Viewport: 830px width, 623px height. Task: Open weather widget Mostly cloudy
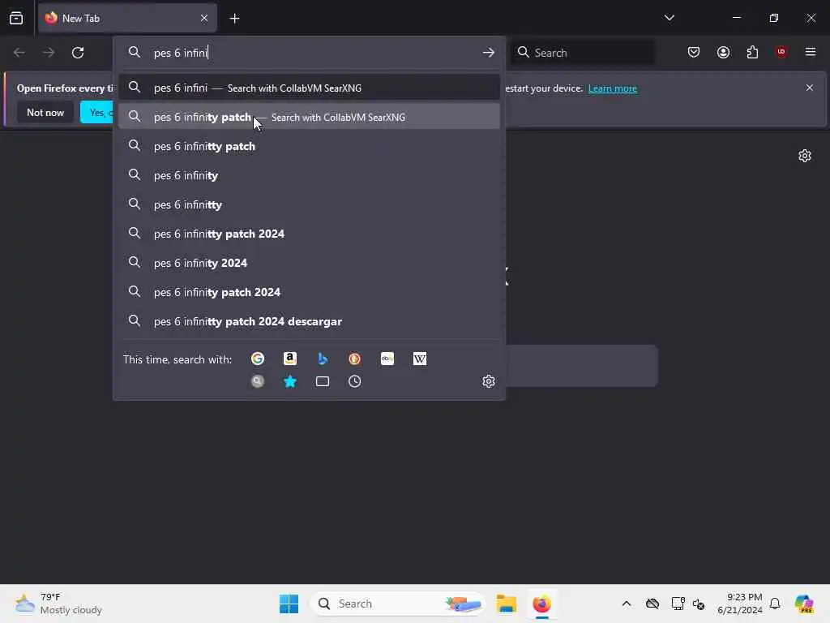click(58, 604)
